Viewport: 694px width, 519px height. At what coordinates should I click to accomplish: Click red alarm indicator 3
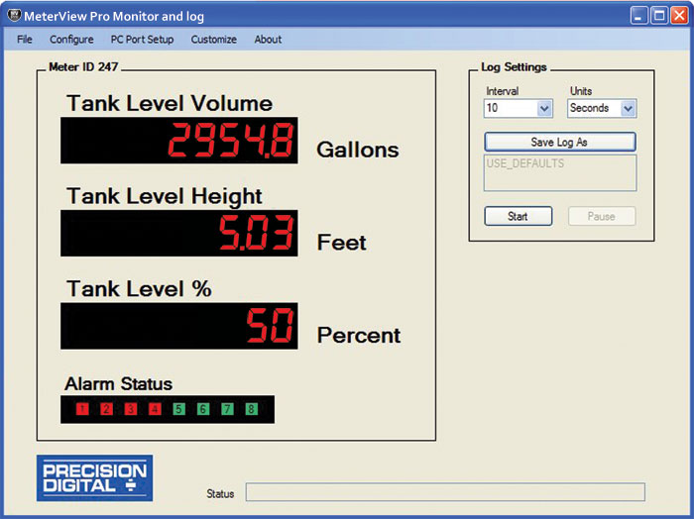click(131, 409)
